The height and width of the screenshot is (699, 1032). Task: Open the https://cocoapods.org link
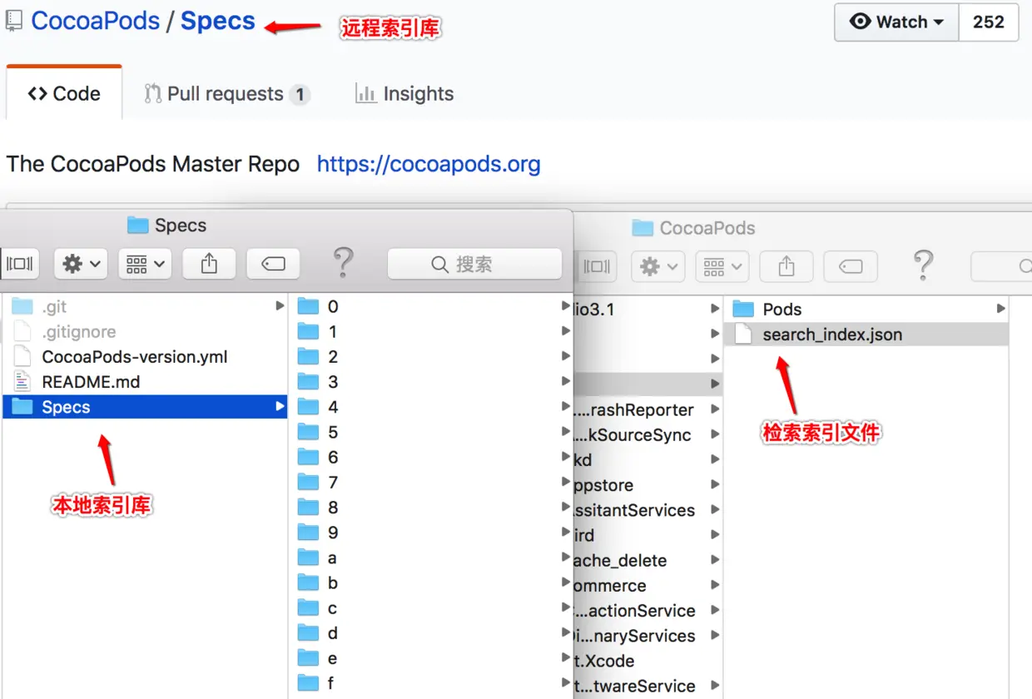[429, 164]
